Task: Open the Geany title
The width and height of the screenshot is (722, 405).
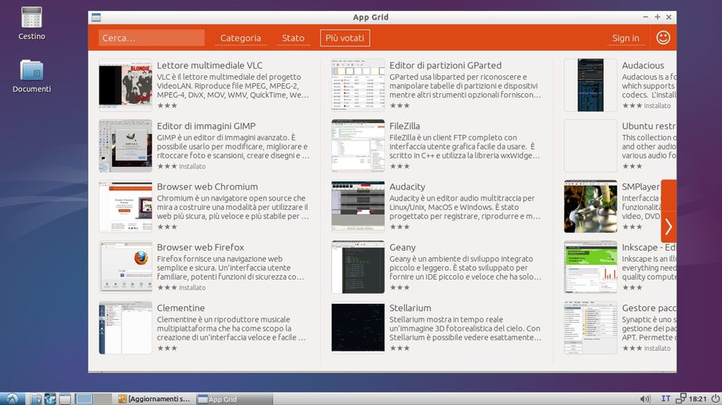Action: 402,248
